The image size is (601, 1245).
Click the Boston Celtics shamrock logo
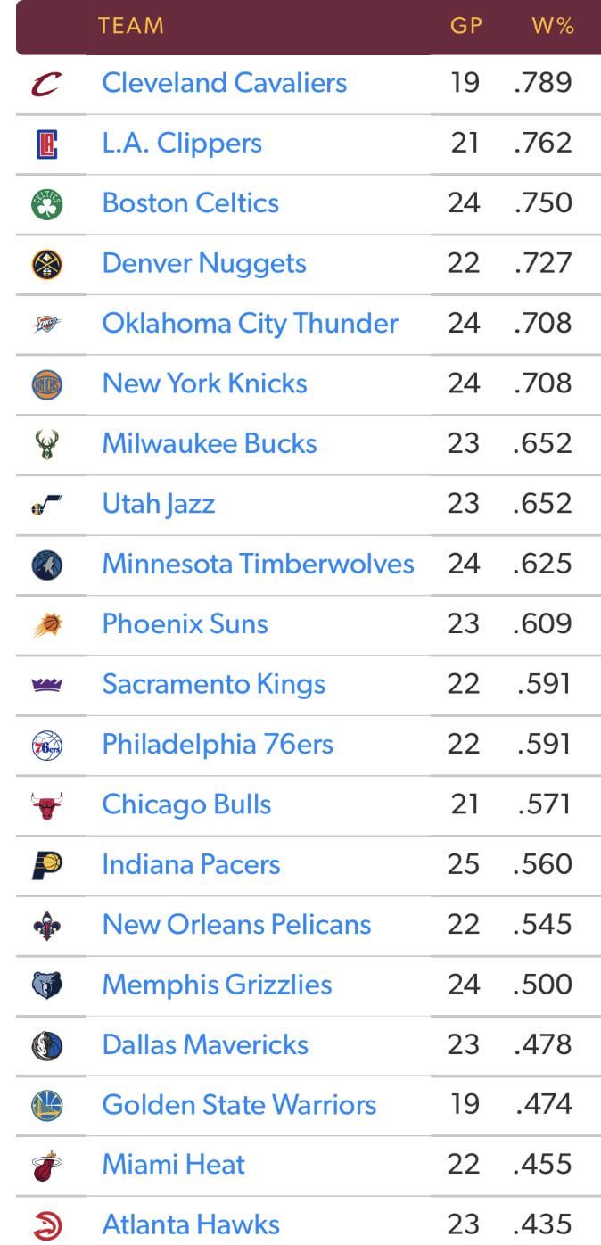click(x=46, y=204)
